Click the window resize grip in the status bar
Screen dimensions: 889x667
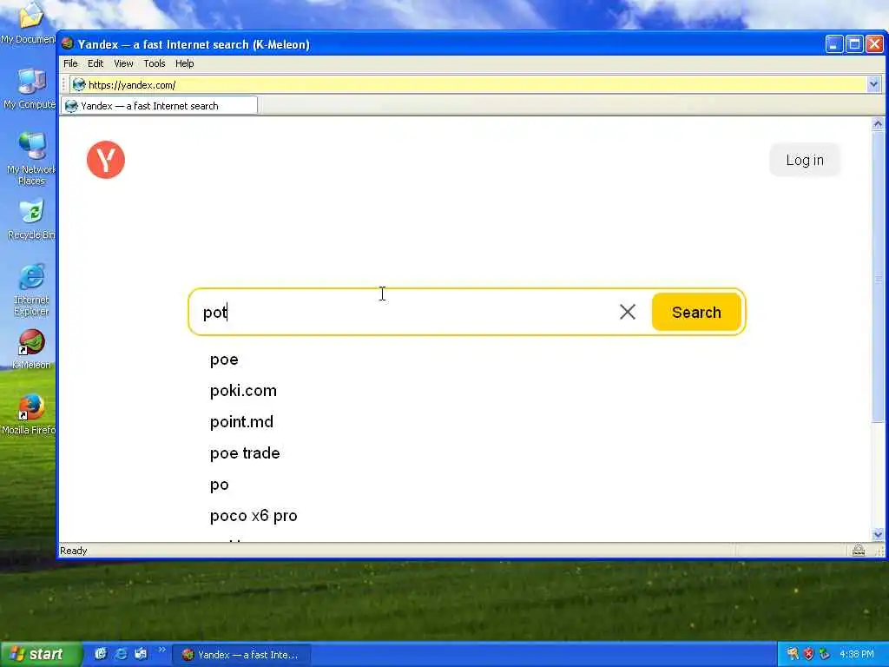[x=879, y=551]
